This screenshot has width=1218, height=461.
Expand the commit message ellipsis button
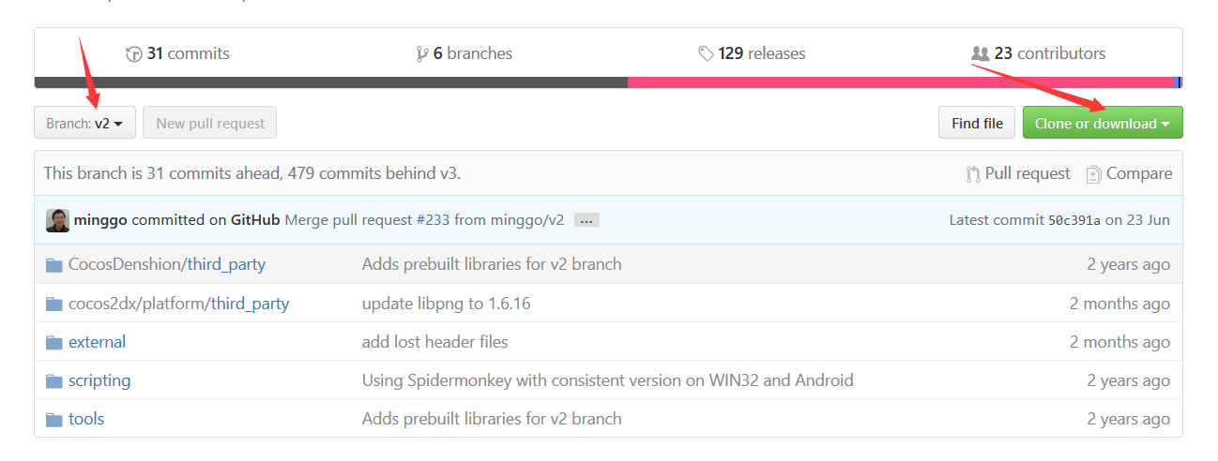tap(586, 220)
